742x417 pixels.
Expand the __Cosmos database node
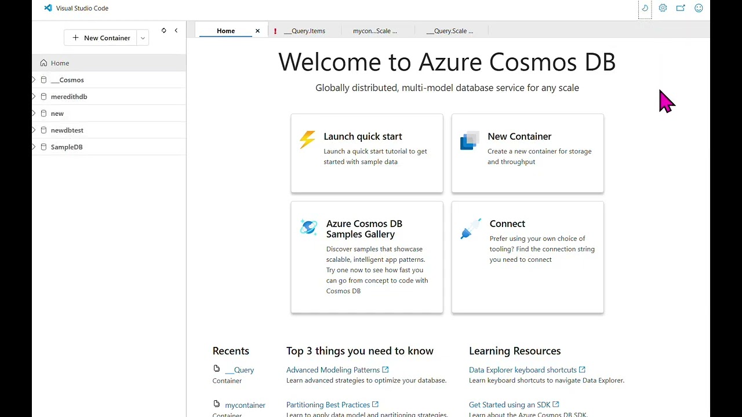[x=34, y=80]
